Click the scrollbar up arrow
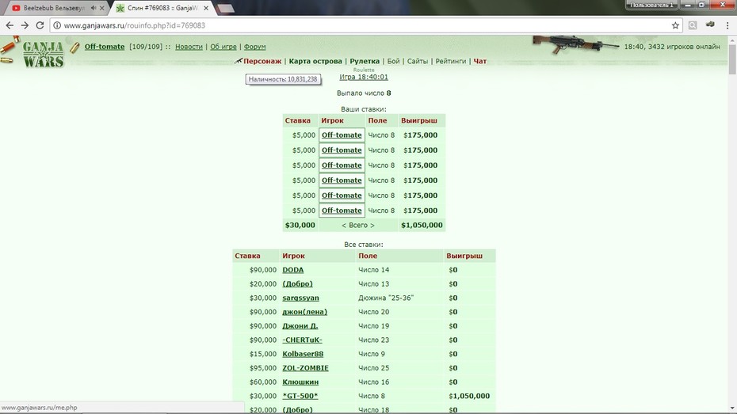 pyautogui.click(x=732, y=40)
